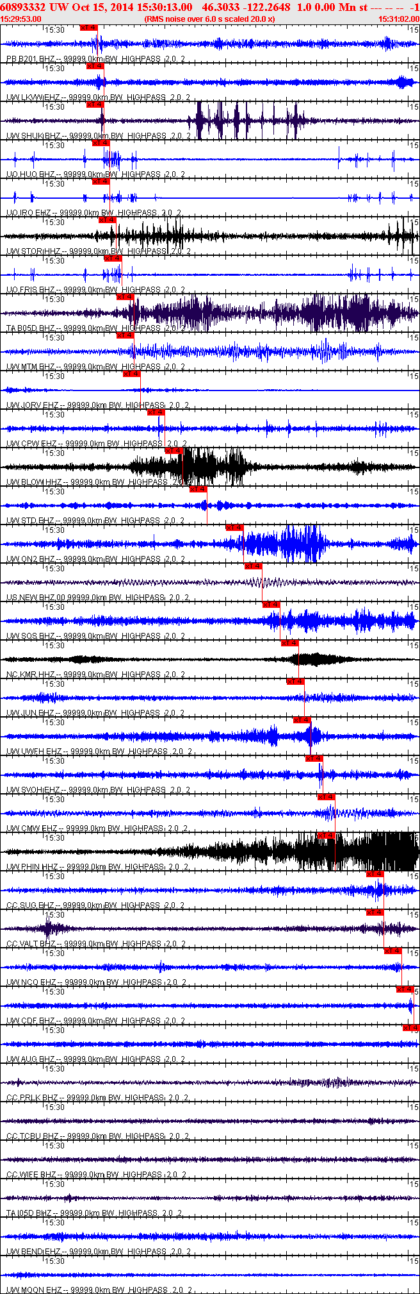Image resolution: width=420 pixels, height=1294 pixels.
Task: Select the red pick marker on the UW UWFH trace
Action: click(302, 720)
